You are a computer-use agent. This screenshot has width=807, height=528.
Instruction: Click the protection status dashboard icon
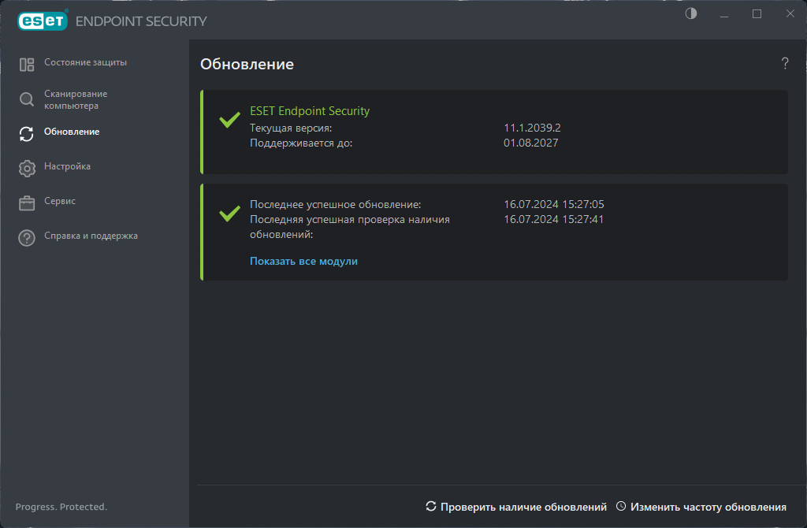(27, 65)
